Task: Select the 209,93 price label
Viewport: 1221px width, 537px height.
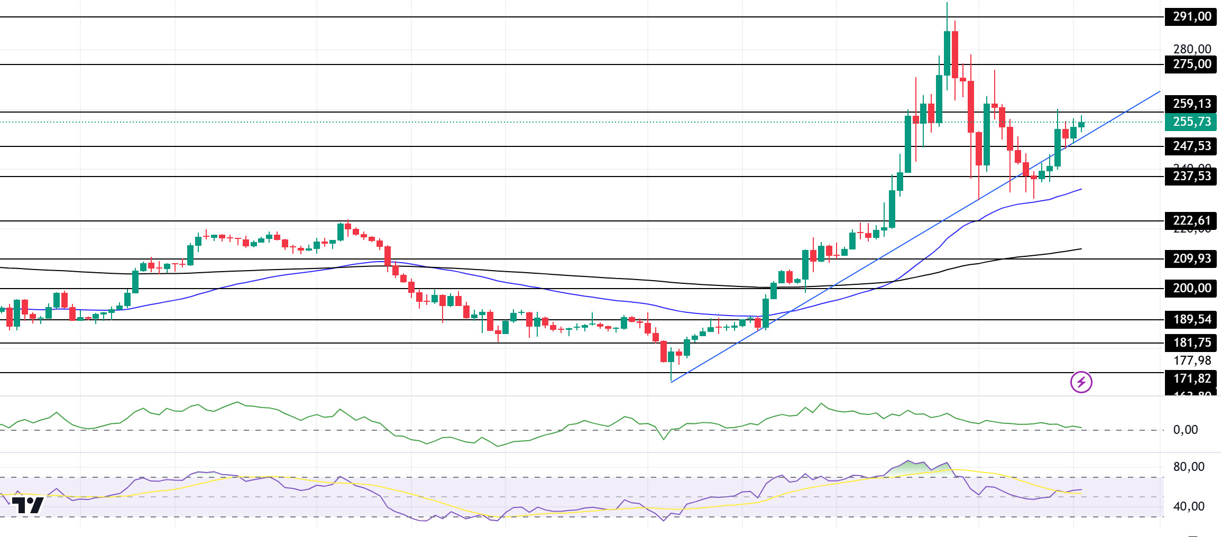Action: pyautogui.click(x=1191, y=259)
